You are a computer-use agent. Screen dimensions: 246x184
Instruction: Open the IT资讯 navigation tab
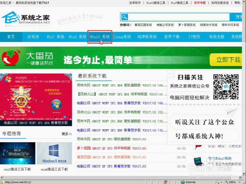[x=194, y=37]
